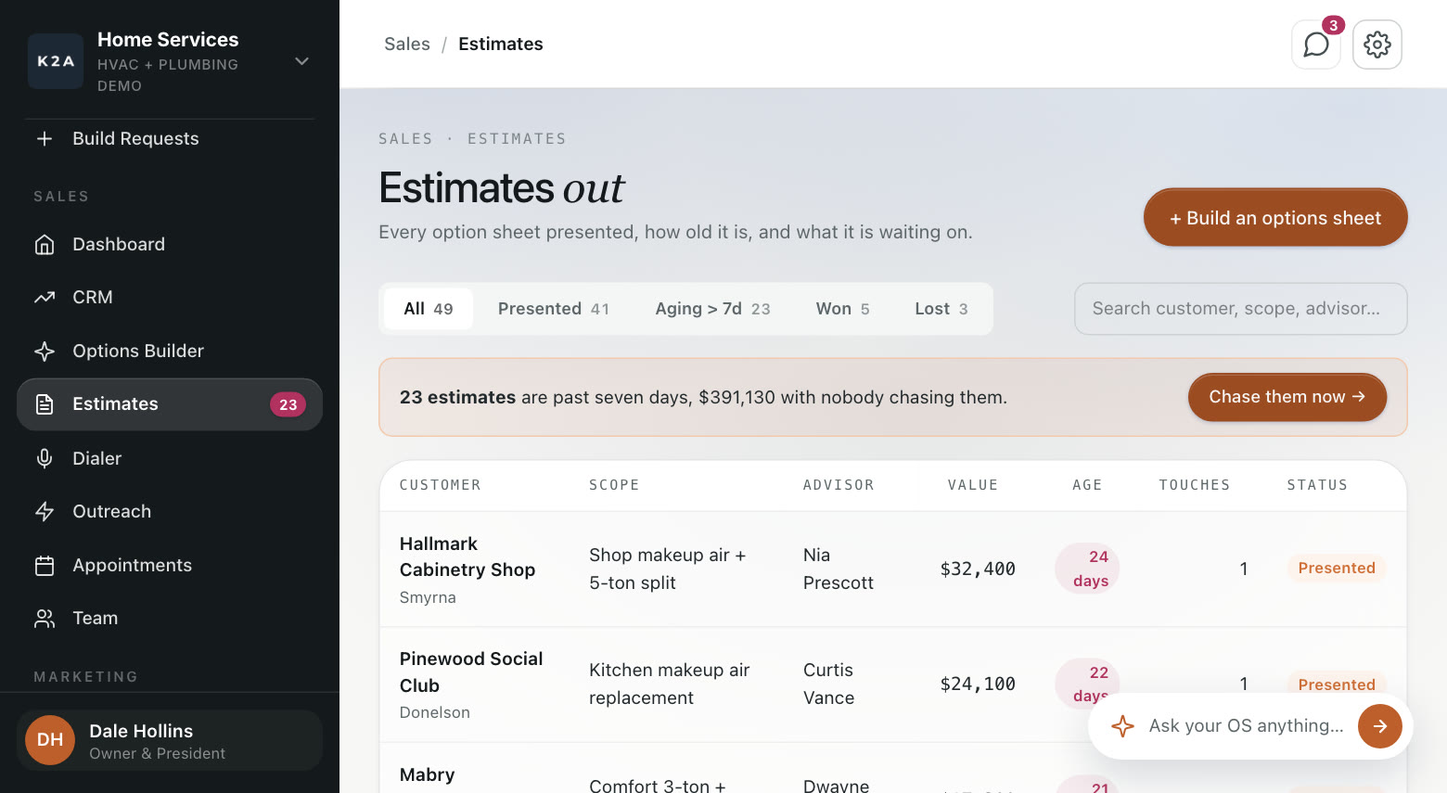Click the Chase them now button
1447x793 pixels.
[1287, 397]
